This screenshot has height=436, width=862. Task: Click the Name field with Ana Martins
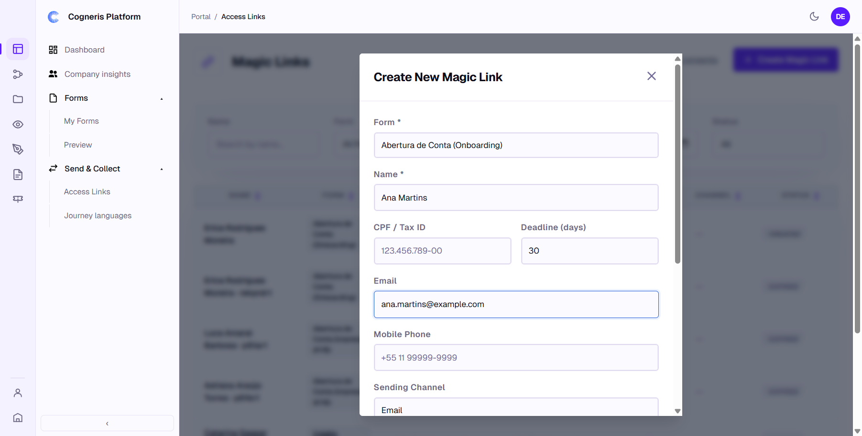tap(516, 198)
